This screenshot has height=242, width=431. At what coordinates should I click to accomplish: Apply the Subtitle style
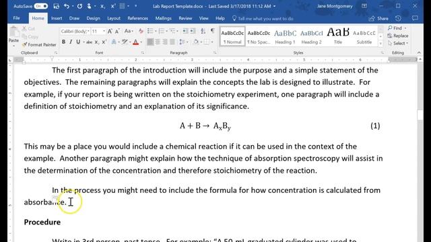(x=364, y=36)
